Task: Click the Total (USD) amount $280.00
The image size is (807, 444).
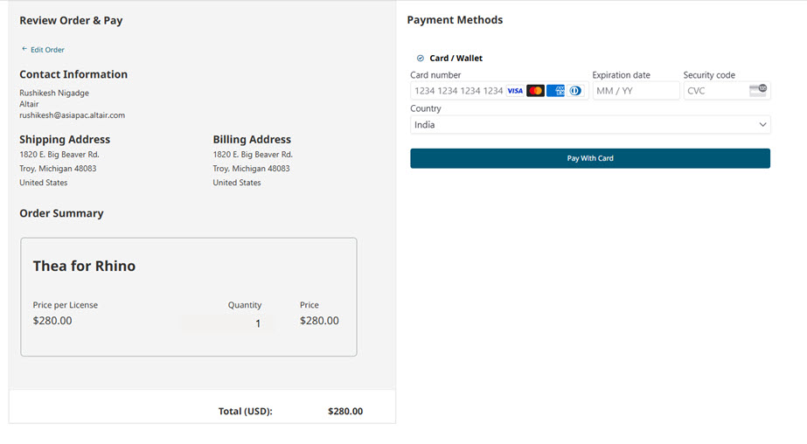Action: tap(345, 411)
